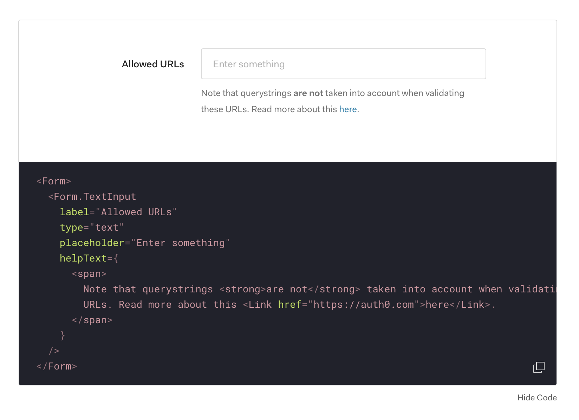Select the closing Form tag

pos(56,366)
